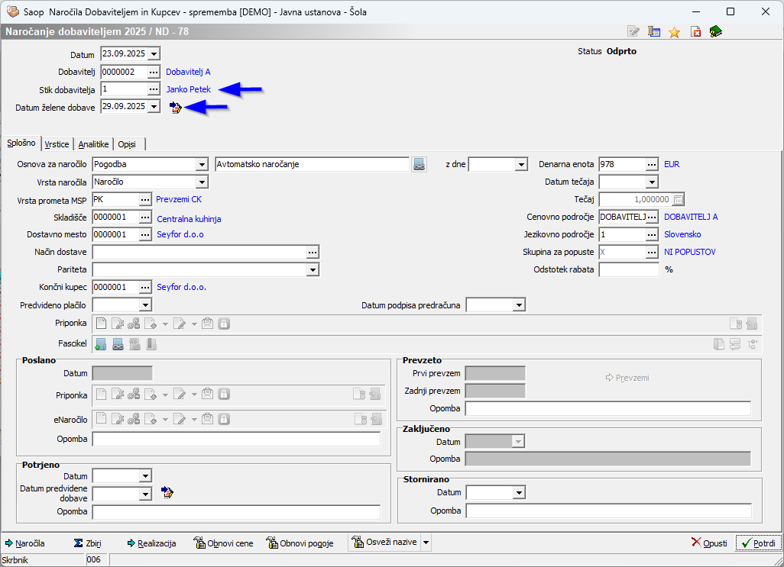Expand Datum želene dobave date dropdown
The width and height of the screenshot is (784, 567).
click(154, 106)
